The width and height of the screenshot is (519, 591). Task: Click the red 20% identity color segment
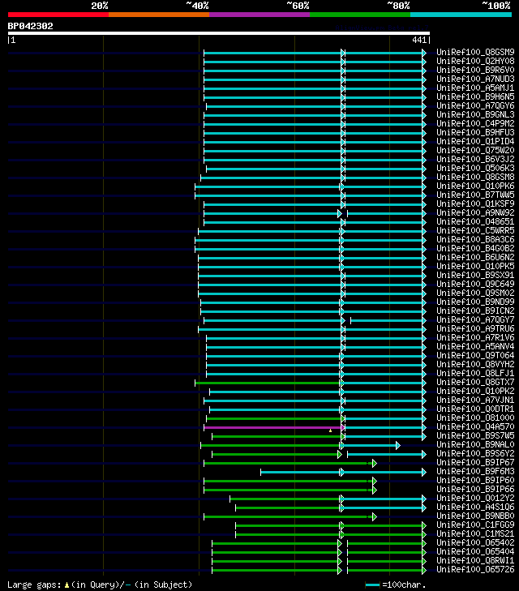58,15
